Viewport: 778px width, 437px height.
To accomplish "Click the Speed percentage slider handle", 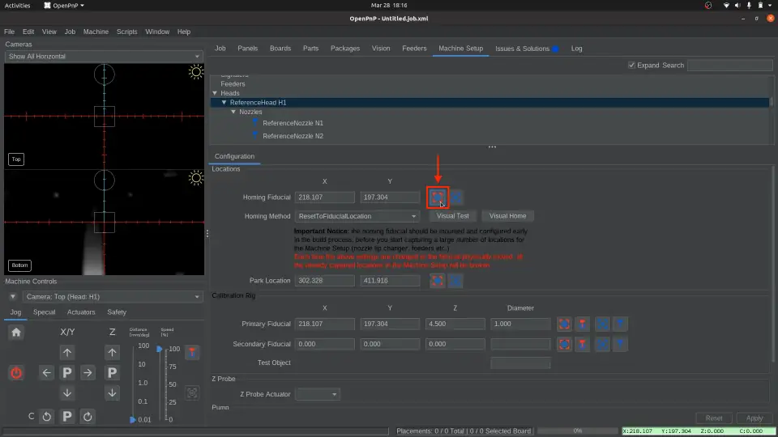I will point(160,349).
